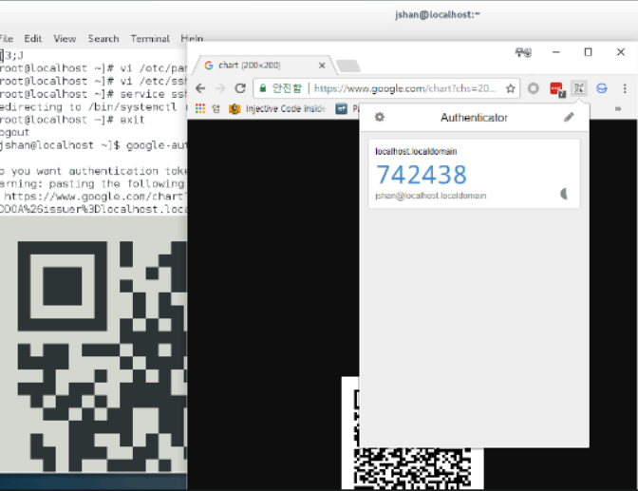Screen dimensions: 638x491
Task: Click the second blue bookmark icon
Action: 341,108
